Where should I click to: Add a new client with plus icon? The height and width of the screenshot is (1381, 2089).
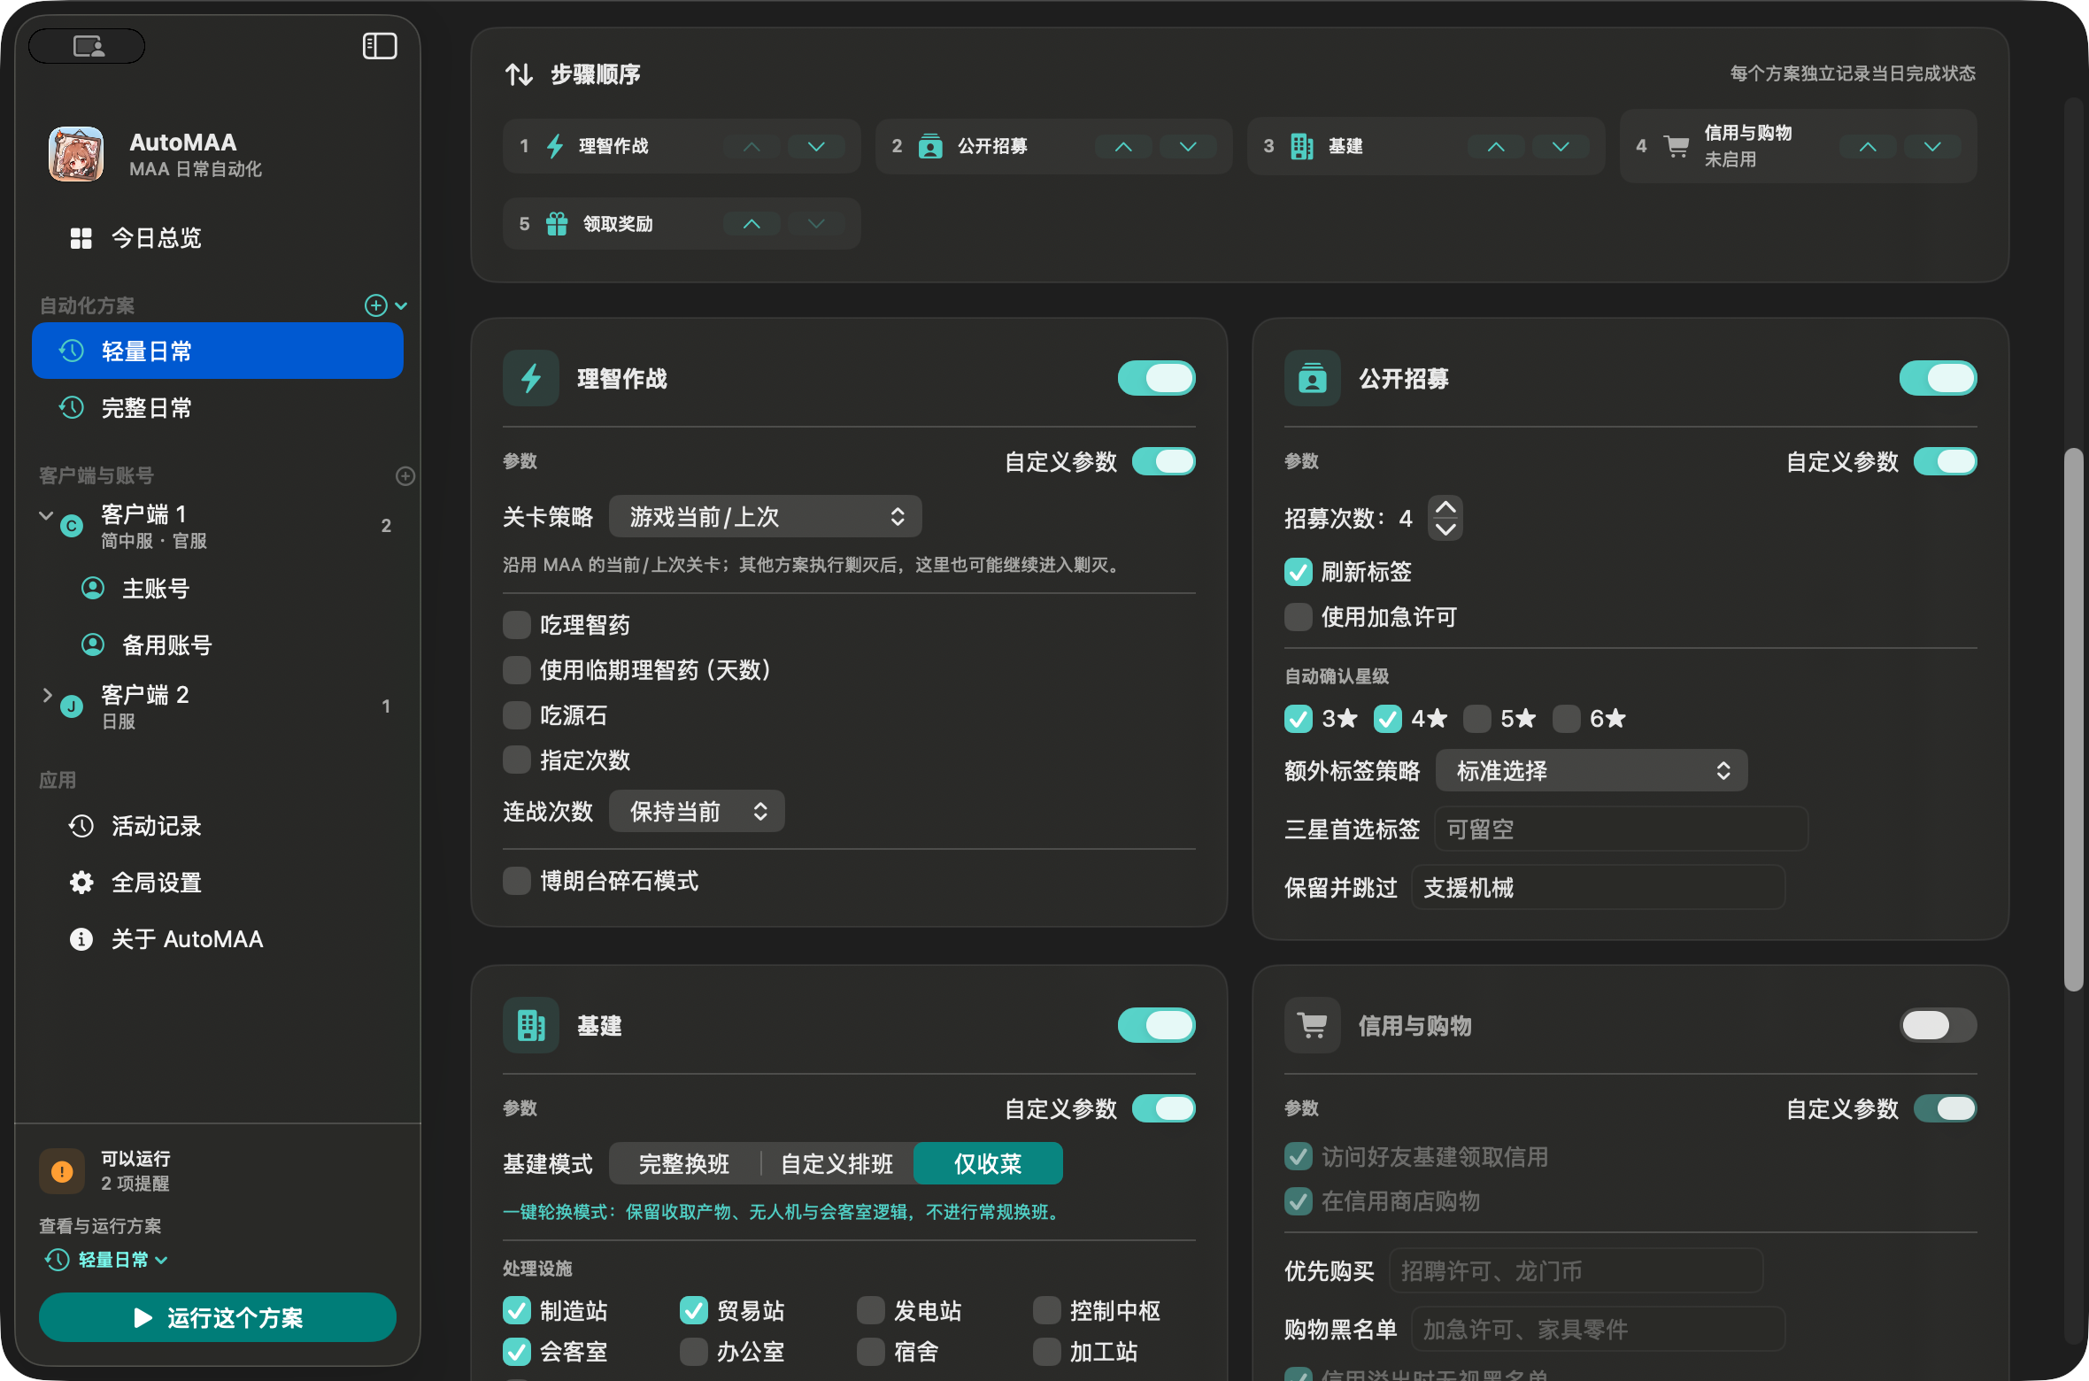(405, 476)
